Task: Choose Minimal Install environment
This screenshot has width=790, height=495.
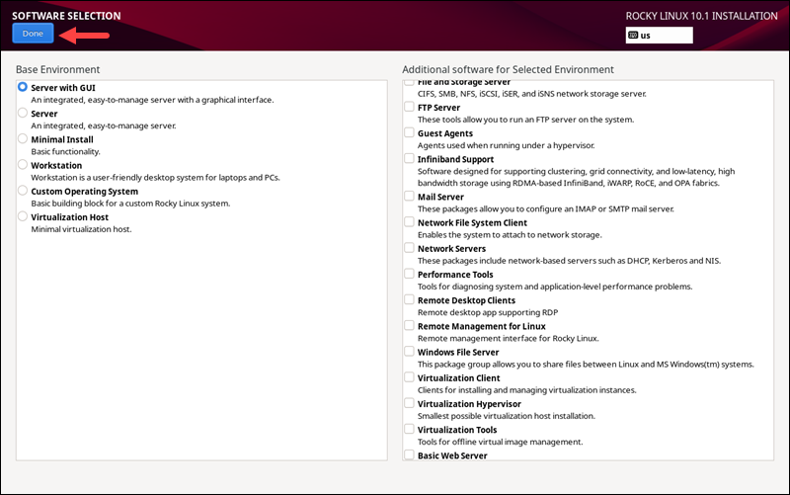Action: [23, 138]
